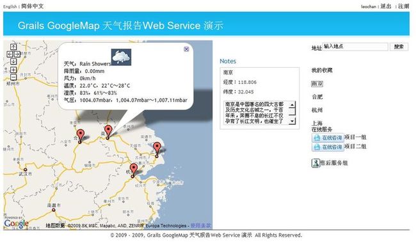Pan the map up with the arrow button
Viewport: 416px width, 245px height.
[x=13, y=47]
